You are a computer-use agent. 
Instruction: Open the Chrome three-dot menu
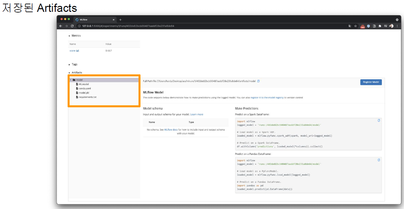[397, 26]
